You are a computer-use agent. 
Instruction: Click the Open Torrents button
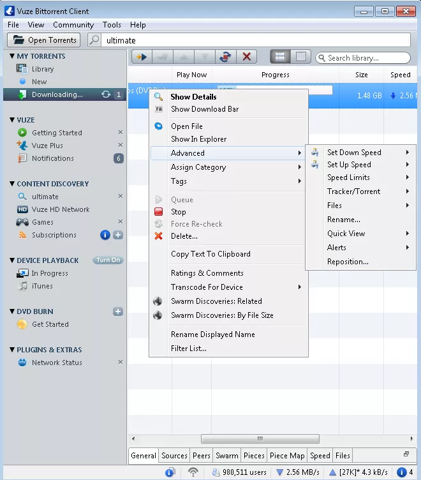pos(44,40)
